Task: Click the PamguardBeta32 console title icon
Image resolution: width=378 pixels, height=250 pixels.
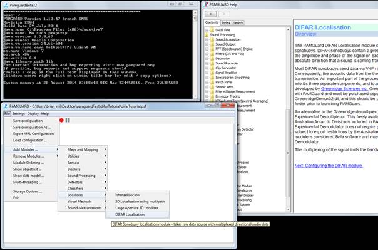Action: 6,5
